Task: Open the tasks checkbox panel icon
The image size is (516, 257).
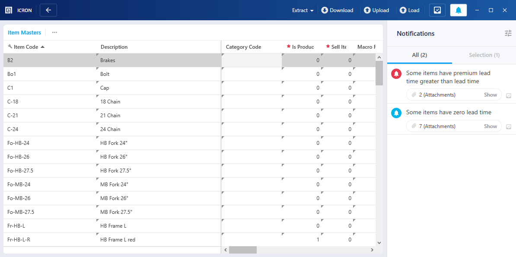Action: click(437, 10)
